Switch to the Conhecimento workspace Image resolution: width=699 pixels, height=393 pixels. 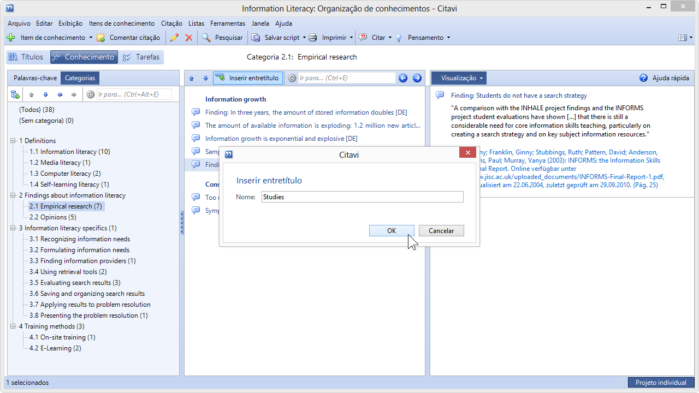click(84, 57)
